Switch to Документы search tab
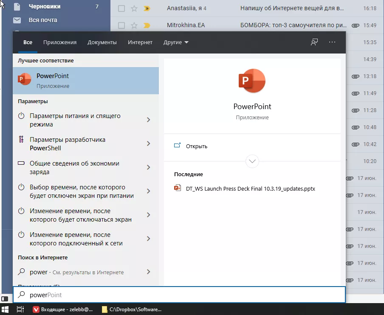384x315 pixels. [102, 42]
